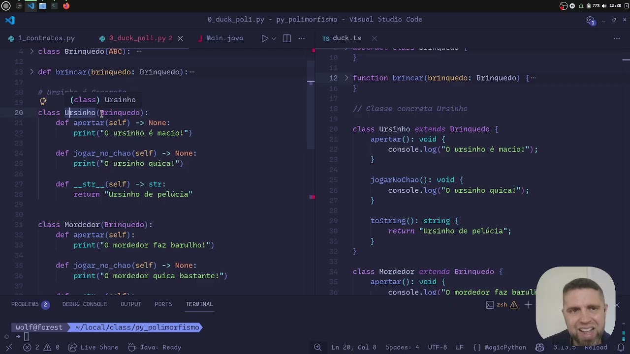Click the lightbulb code action icon
630x354 pixels.
tap(43, 101)
